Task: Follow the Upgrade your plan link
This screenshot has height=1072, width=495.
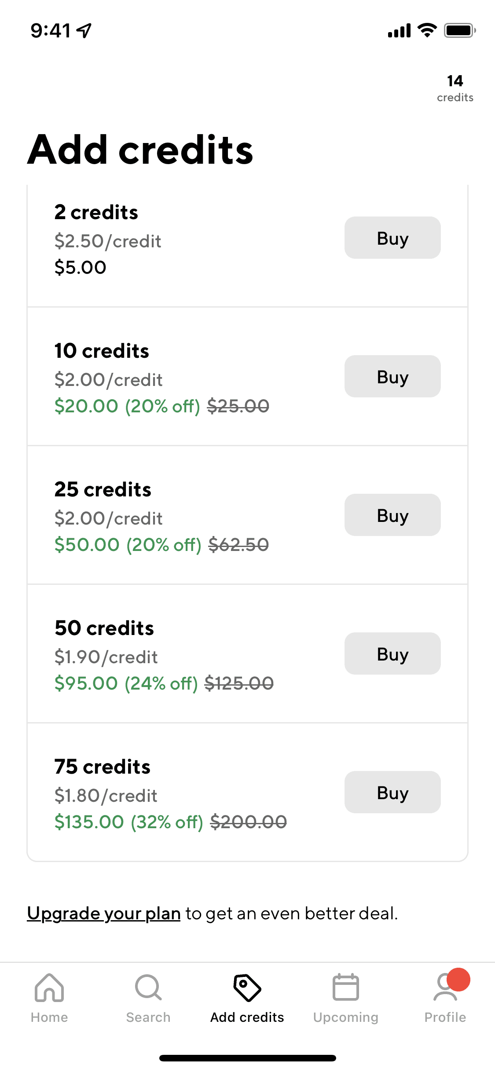Action: pyautogui.click(x=104, y=914)
